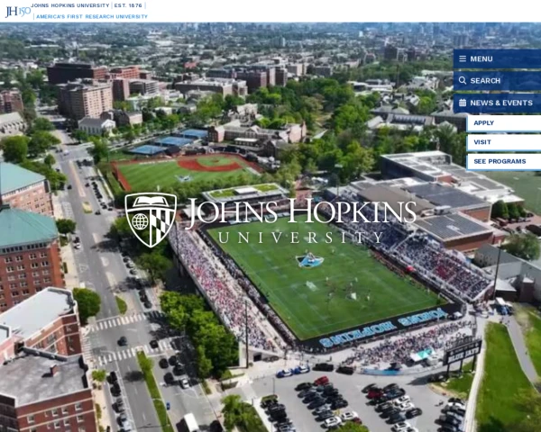Click the Johns Hopkins shield logo
Screen dimensions: 541x432
pyautogui.click(x=151, y=220)
